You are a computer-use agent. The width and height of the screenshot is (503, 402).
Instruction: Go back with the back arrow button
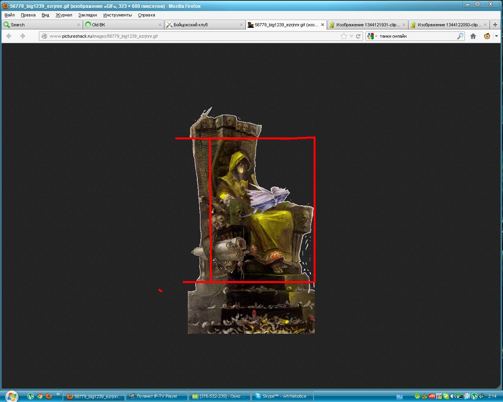coord(9,36)
